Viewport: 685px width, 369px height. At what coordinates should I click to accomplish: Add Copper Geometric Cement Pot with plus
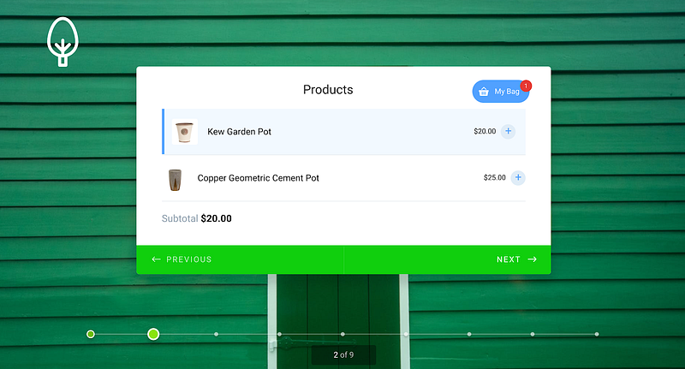pos(518,178)
